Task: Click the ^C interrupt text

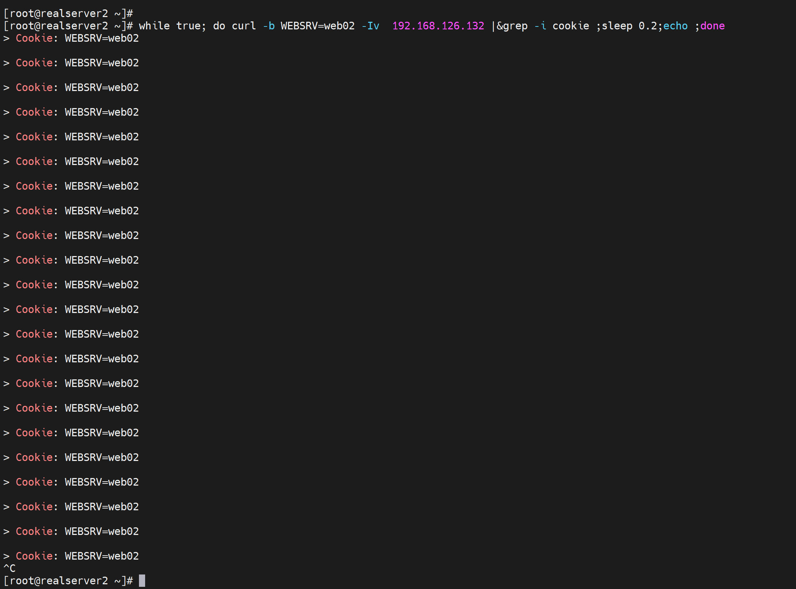Action: click(x=9, y=568)
